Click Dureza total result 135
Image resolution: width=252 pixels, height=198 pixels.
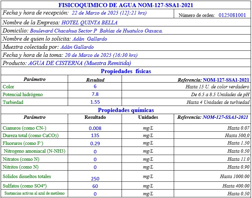[95, 135]
